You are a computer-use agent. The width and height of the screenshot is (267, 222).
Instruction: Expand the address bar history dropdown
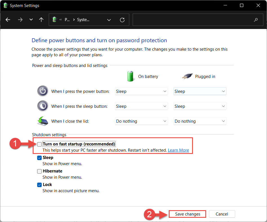pyautogui.click(x=109, y=20)
